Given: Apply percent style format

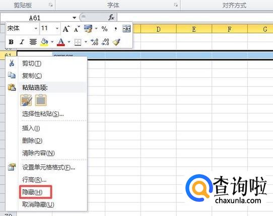Looking at the screenshot, I should tap(104, 29).
